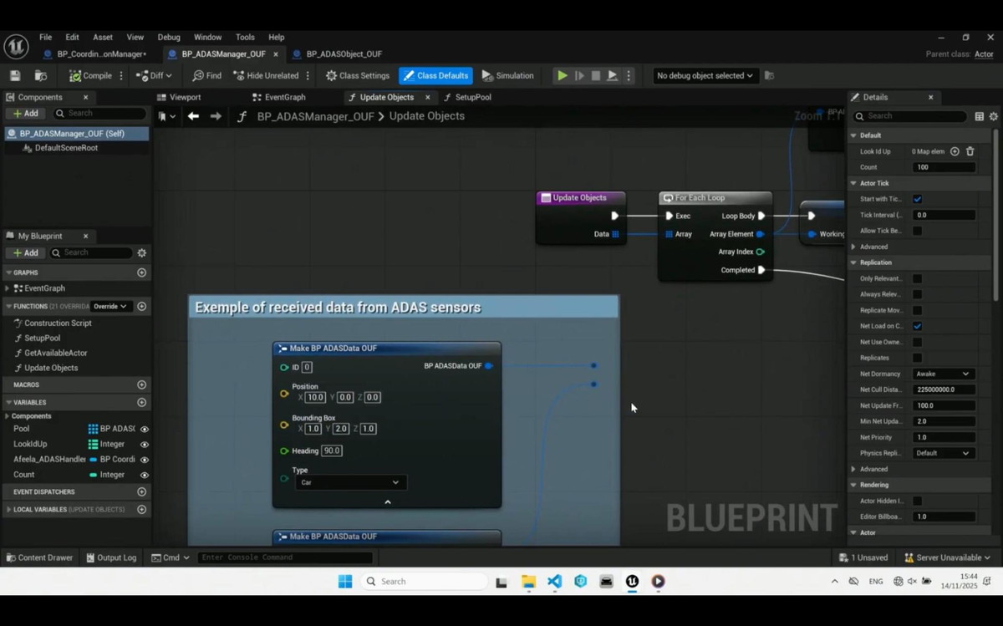Delete Look Id Up map elements
This screenshot has height=626, width=1003.
point(970,151)
